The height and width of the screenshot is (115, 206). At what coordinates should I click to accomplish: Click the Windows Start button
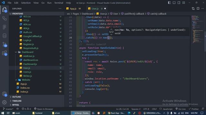tap(3, 113)
